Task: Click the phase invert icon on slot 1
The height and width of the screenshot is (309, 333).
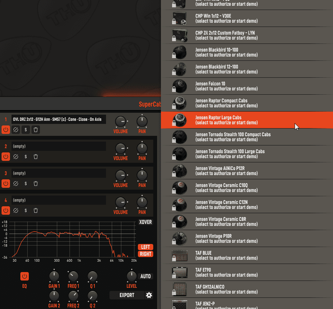Action: [x=16, y=130]
